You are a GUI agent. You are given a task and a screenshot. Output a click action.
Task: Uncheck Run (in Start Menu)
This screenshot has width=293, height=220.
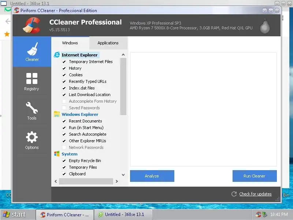64,128
